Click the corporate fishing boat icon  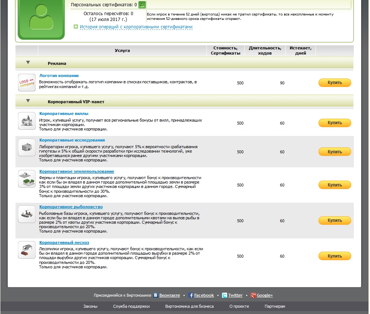coord(27,214)
